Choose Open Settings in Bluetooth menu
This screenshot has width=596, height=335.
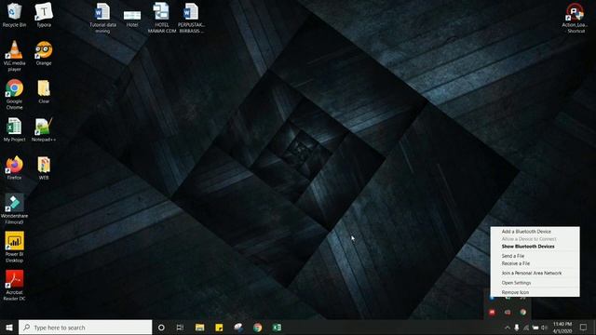[x=516, y=283]
